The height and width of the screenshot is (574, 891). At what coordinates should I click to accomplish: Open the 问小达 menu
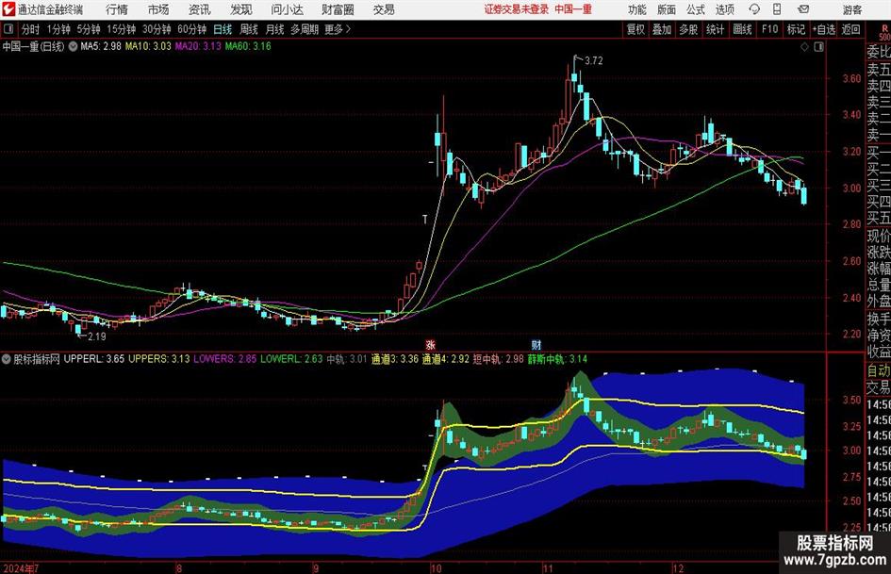[287, 9]
